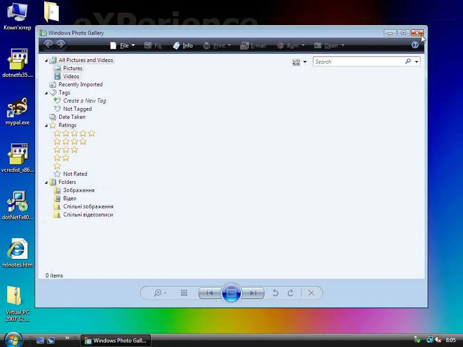Filter by two-star rating

[x=61, y=158]
